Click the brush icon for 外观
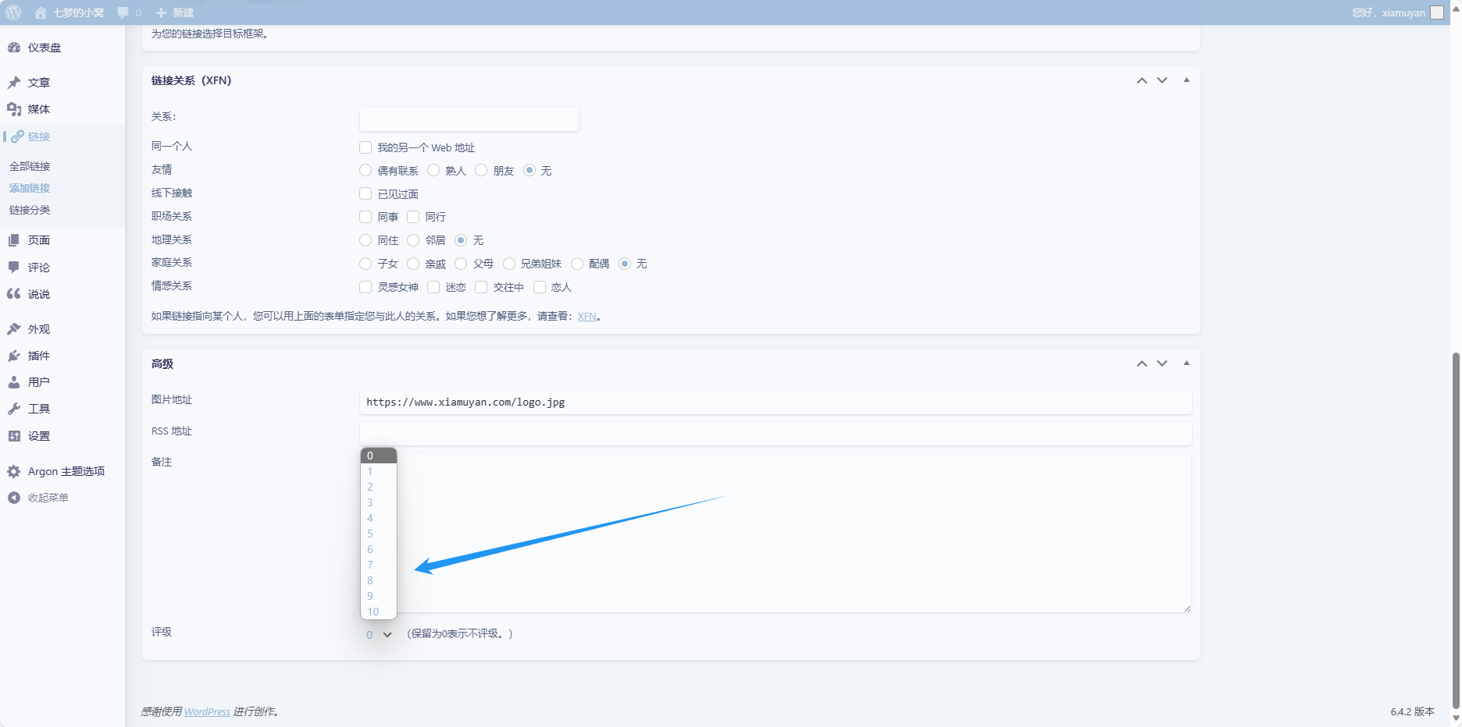This screenshot has width=1462, height=727. pyautogui.click(x=14, y=329)
